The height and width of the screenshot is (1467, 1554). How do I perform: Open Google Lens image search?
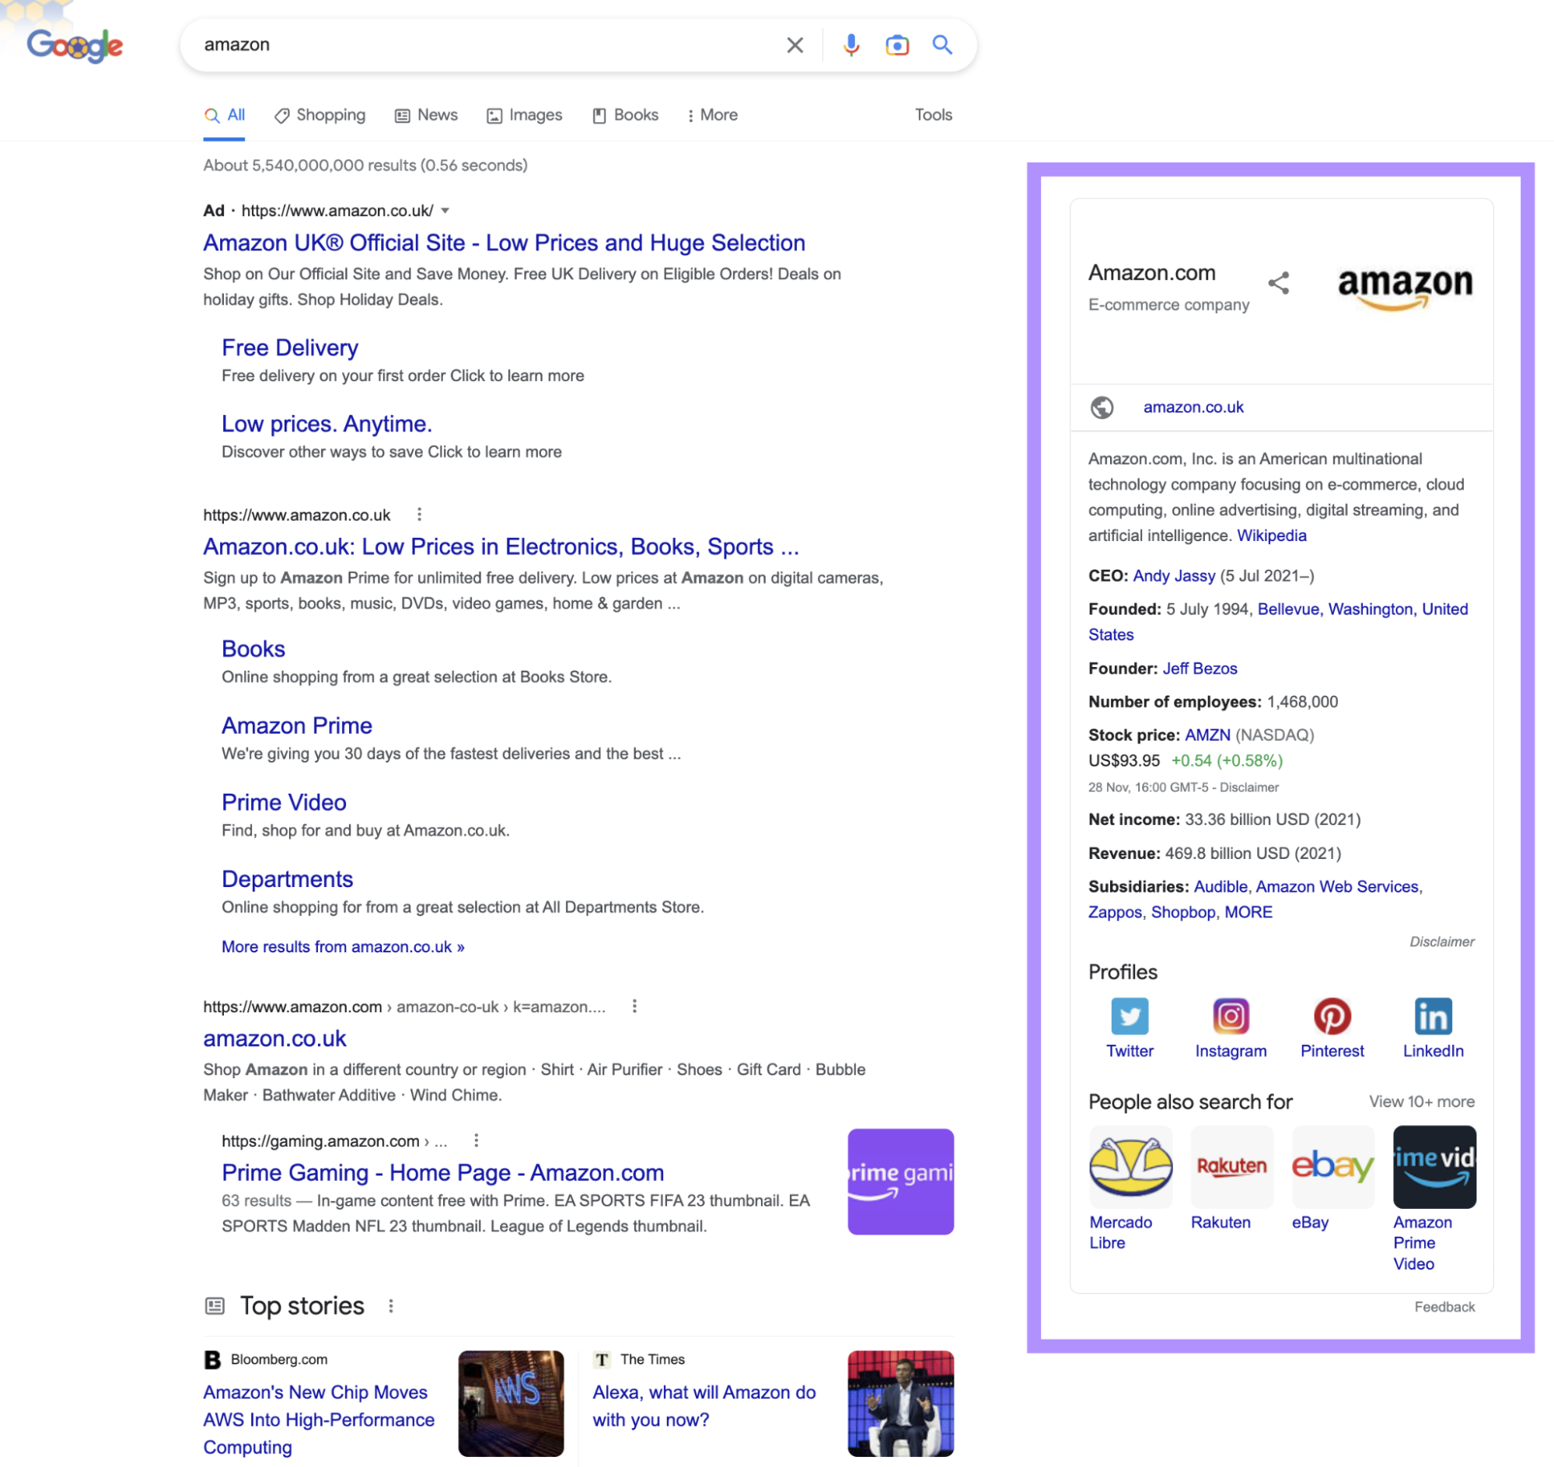896,44
